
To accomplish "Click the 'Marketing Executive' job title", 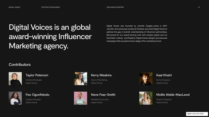I will click(100, 99).
